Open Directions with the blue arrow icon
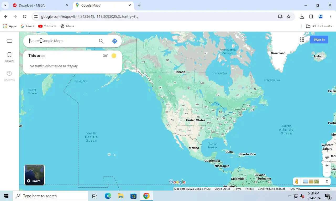 114,41
